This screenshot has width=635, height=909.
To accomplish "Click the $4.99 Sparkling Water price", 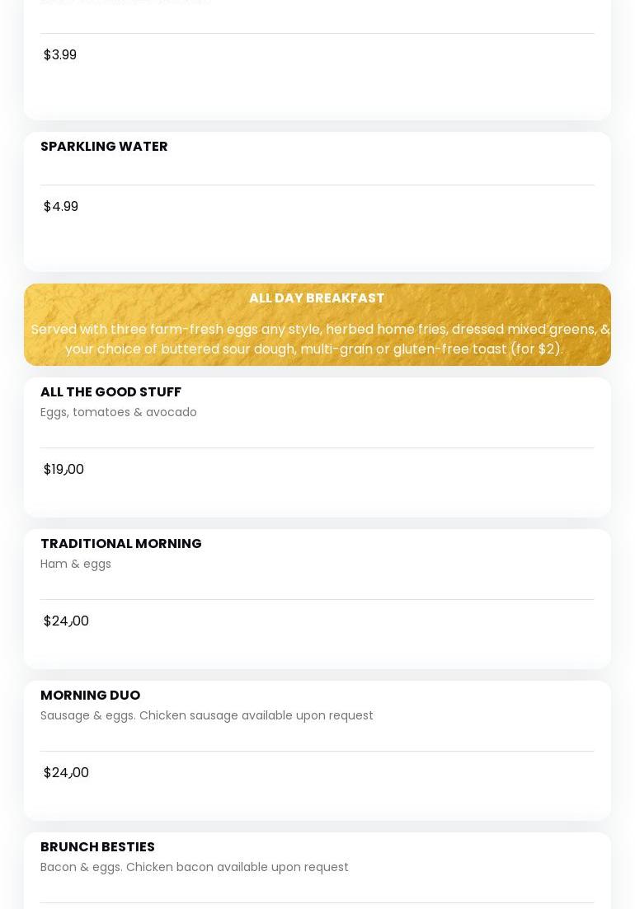I will [x=61, y=207].
